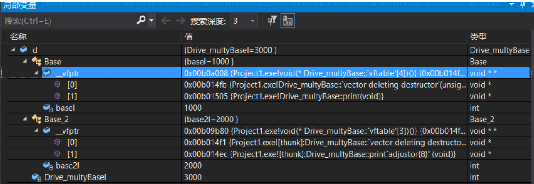Click the Base_2 type cell
Viewport: 534px width, 184px height.
coord(482,119)
